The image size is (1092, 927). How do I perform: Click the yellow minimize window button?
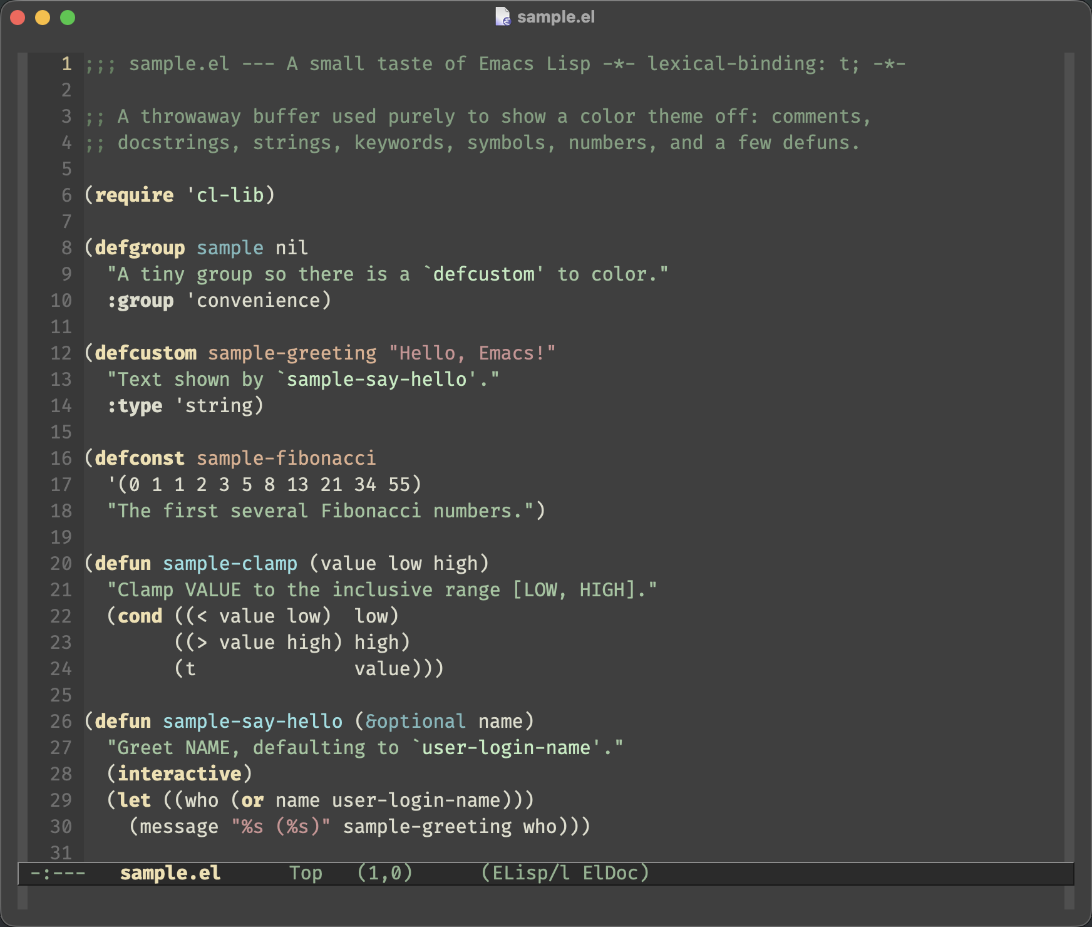click(43, 18)
